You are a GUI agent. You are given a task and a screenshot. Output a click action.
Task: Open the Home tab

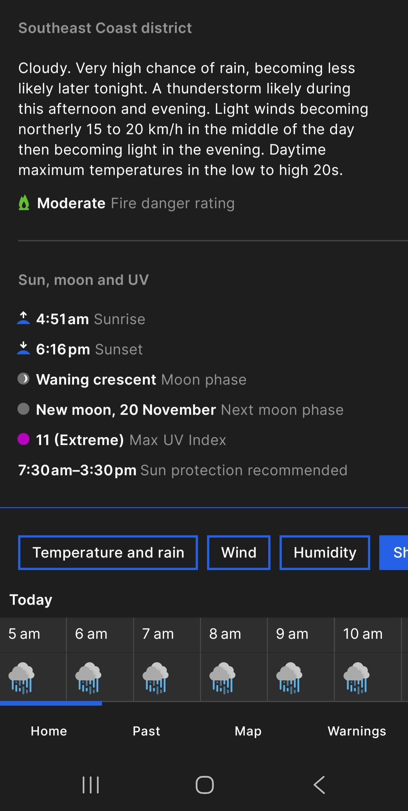tap(49, 731)
